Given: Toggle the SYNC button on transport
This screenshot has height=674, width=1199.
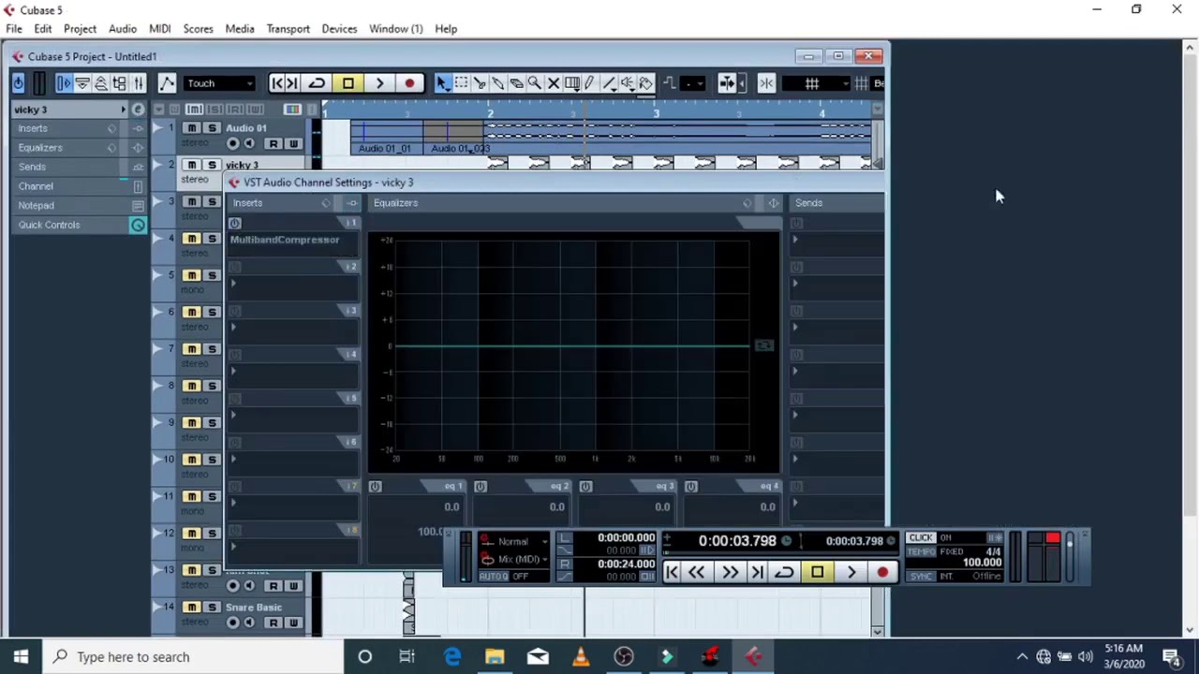Looking at the screenshot, I should click(x=921, y=576).
